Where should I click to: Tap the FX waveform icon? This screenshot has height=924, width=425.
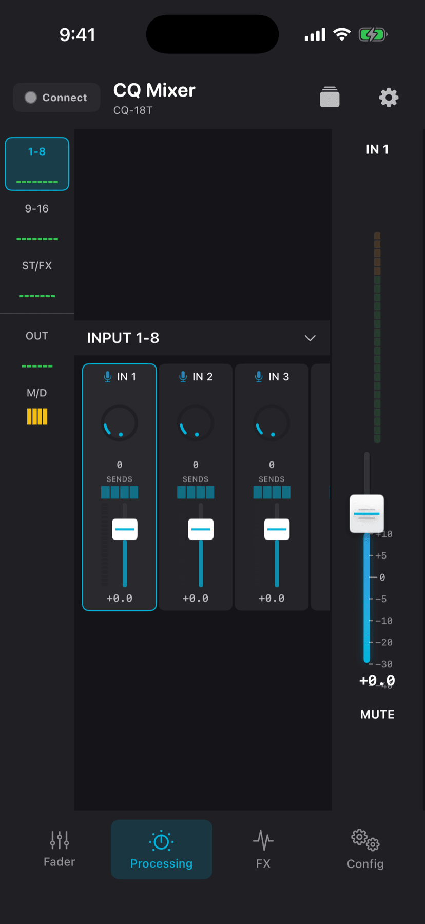(x=263, y=840)
